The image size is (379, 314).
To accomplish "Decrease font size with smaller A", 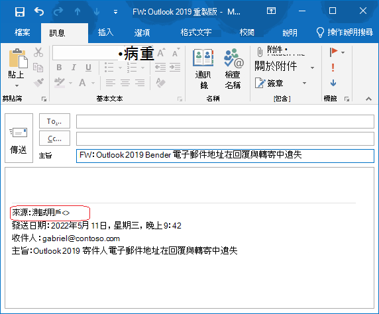I will (176, 53).
